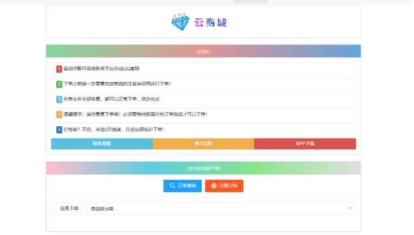Click the 温馨提示 duplicate order notice

[x=135, y=114]
